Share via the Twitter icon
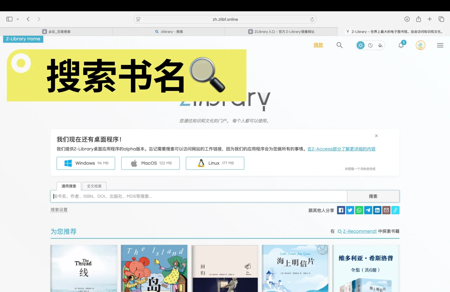Screen dimensions: 450x292 pos(350,210)
